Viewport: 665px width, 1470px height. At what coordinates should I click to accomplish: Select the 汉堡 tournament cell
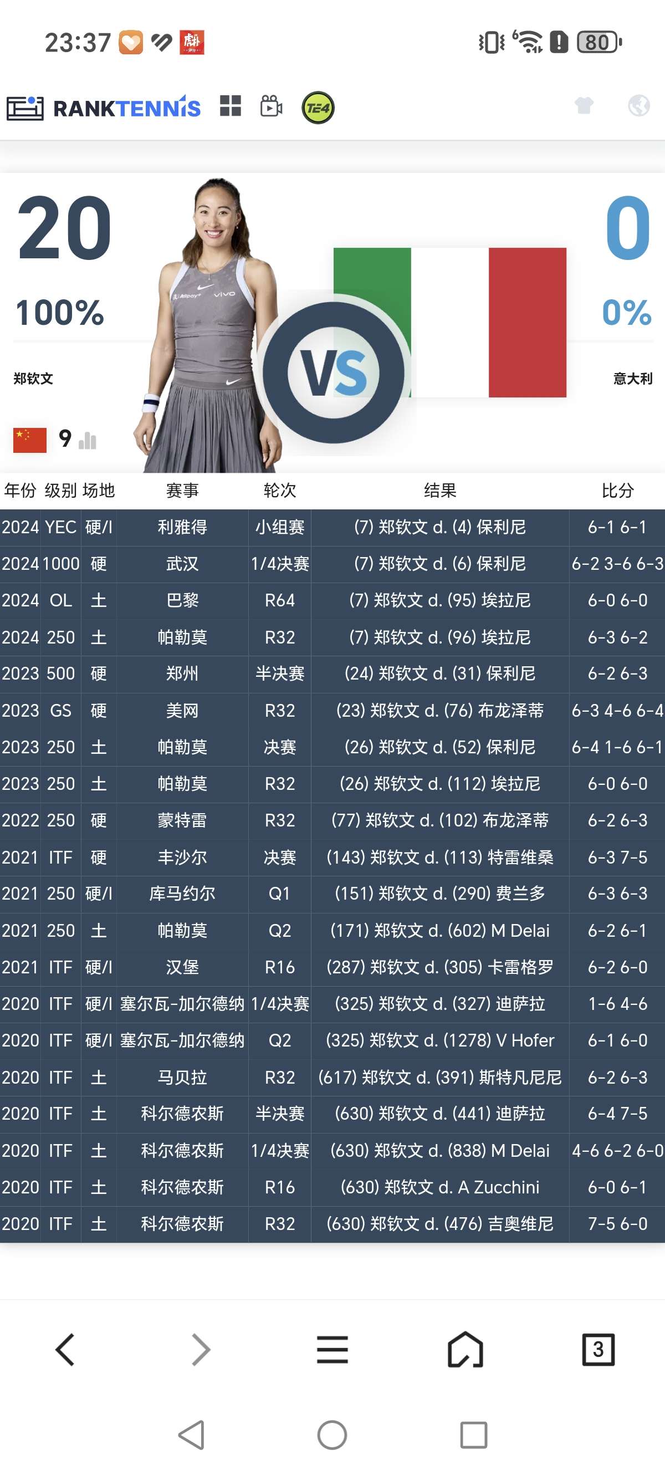182,967
